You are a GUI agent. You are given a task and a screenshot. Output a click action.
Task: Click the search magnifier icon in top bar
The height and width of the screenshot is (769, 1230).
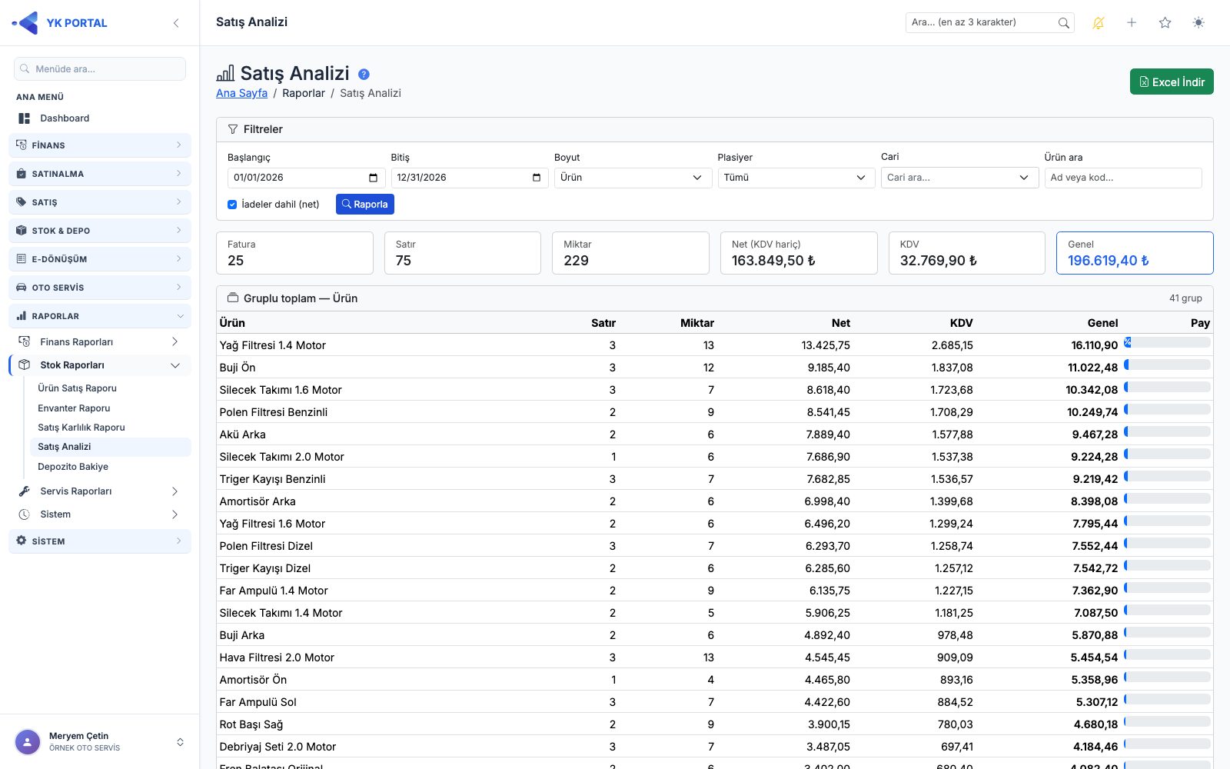(1064, 23)
